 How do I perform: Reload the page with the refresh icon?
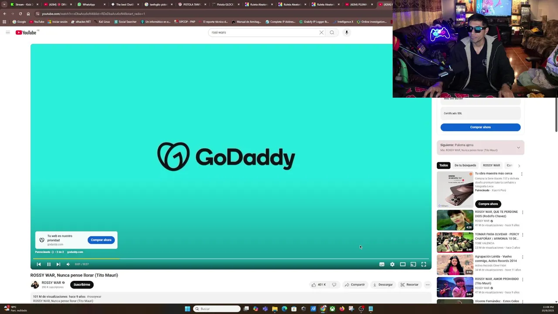click(x=20, y=14)
